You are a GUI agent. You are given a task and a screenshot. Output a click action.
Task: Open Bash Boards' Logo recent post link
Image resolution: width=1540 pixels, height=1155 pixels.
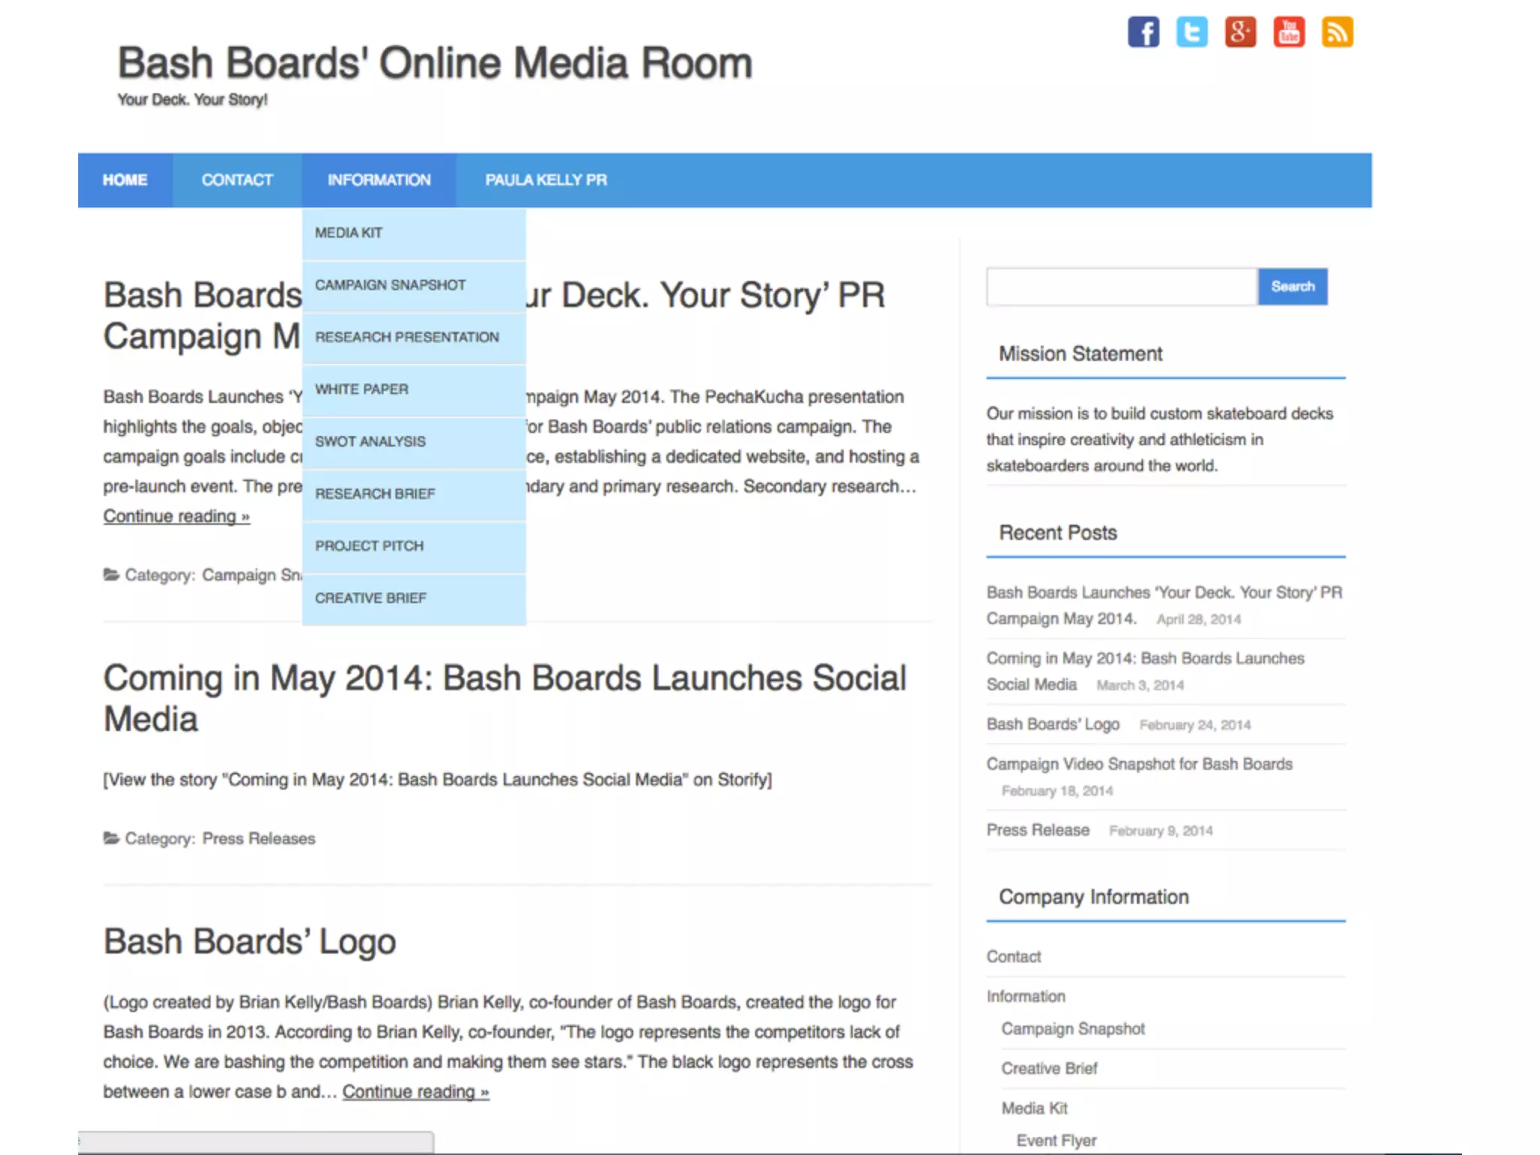click(1053, 724)
